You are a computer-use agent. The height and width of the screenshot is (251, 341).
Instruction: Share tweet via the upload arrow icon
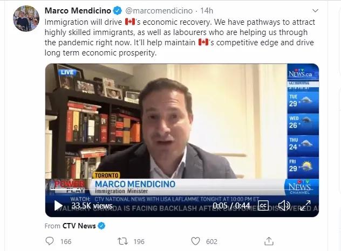pyautogui.click(x=269, y=241)
